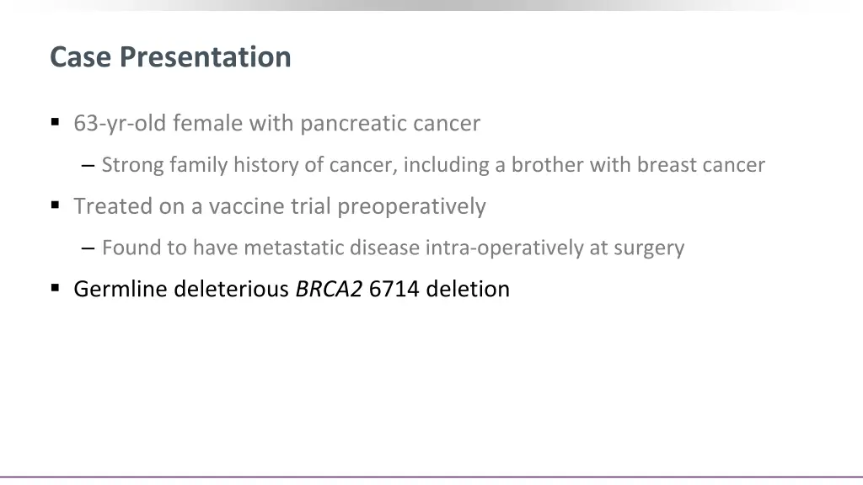Image resolution: width=863 pixels, height=485 pixels.
Task: Click the purple line at slide bottom
Action: (x=431, y=477)
